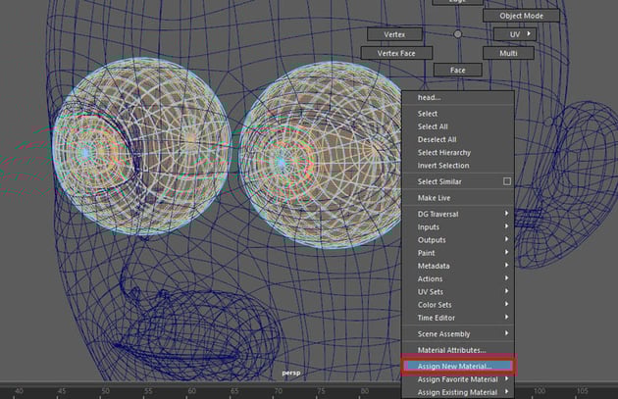Choose Make Live
Screen dimensions: 618x399
pos(435,197)
